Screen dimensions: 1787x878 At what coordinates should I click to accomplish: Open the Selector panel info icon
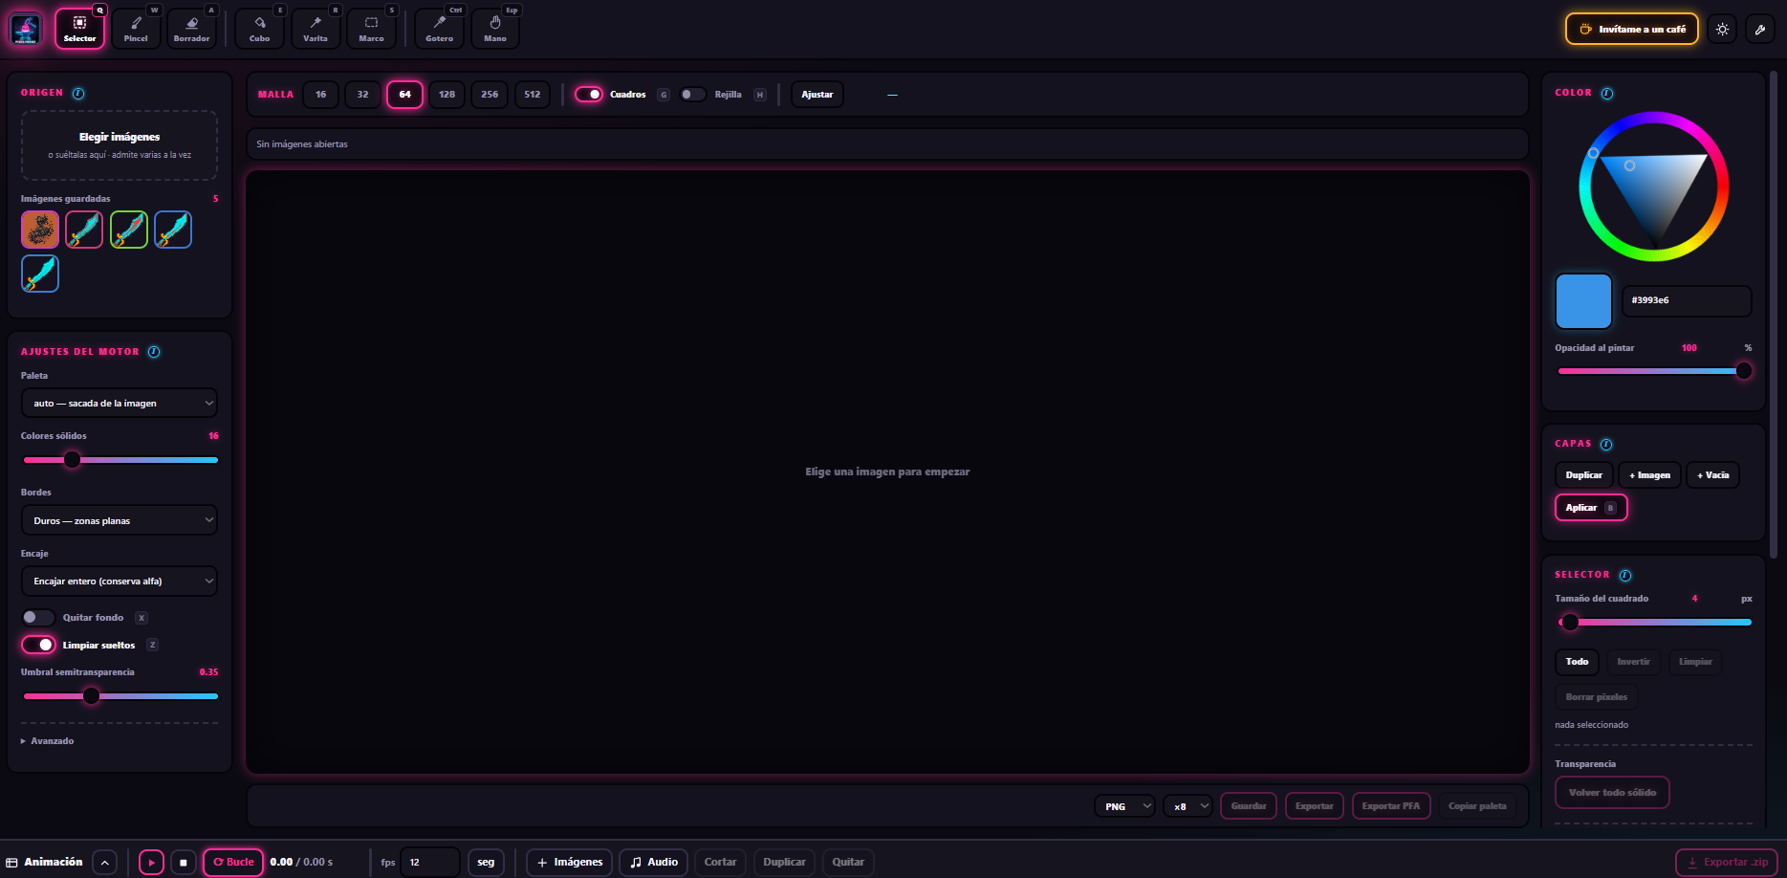pos(1625,575)
